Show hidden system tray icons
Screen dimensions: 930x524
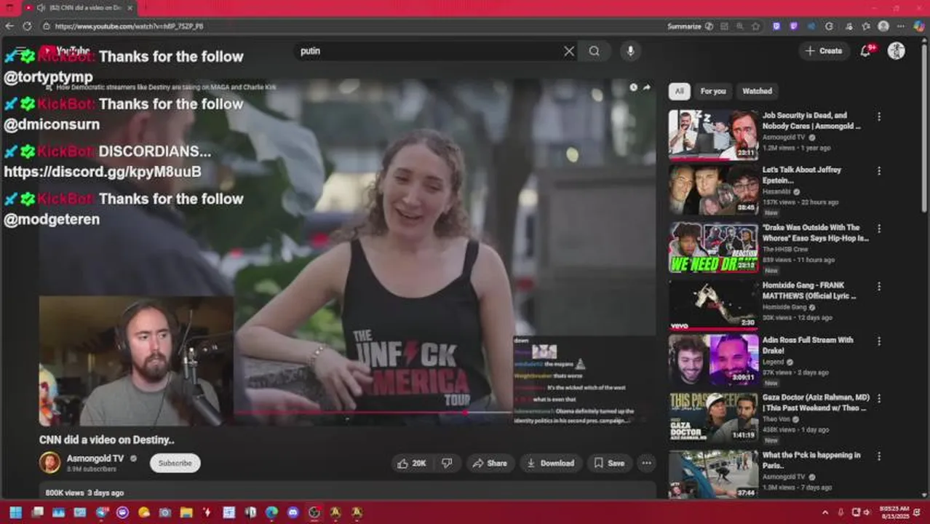[x=825, y=512]
